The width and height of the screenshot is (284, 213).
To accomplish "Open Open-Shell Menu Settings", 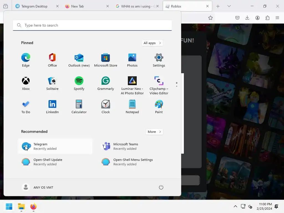I will click(x=135, y=162).
